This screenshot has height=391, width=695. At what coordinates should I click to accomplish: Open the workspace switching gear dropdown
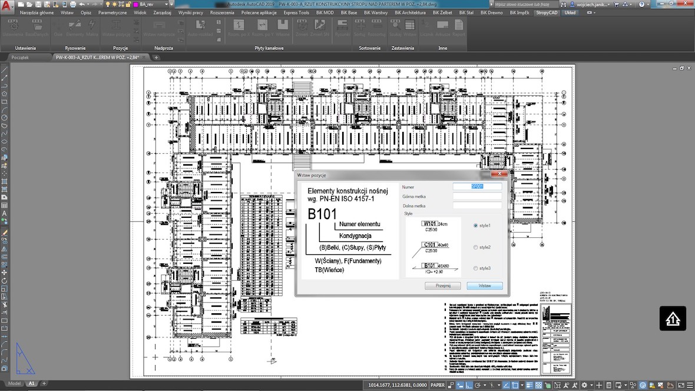[585, 385]
